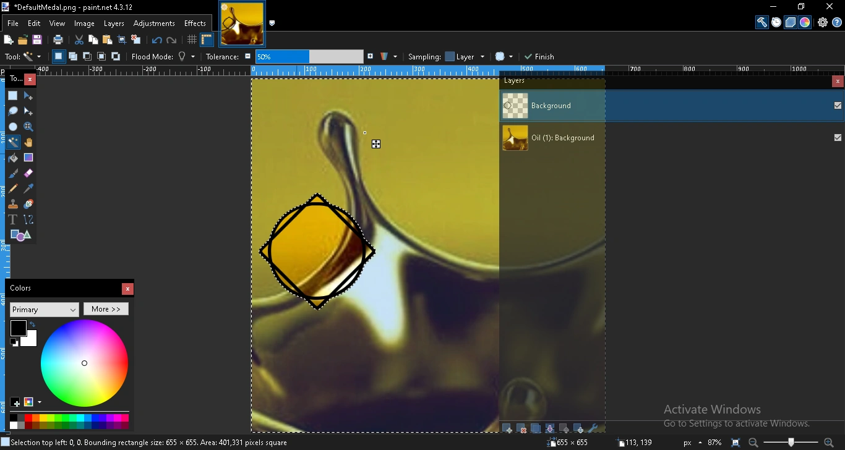Click the DefaultMedal image thumbnail
Image resolution: width=845 pixels, height=450 pixels.
coord(242,24)
